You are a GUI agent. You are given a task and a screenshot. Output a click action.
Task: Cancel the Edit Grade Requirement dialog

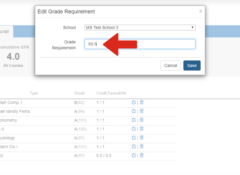point(170,65)
